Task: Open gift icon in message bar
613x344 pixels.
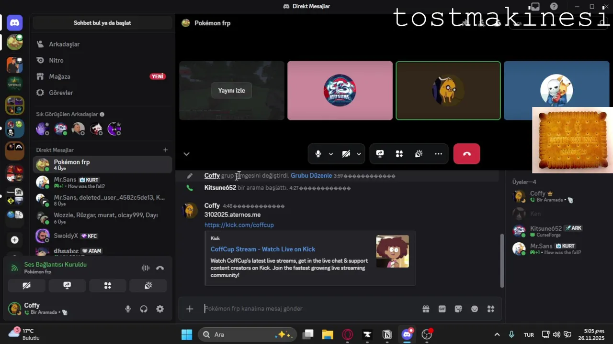Action: point(426,309)
